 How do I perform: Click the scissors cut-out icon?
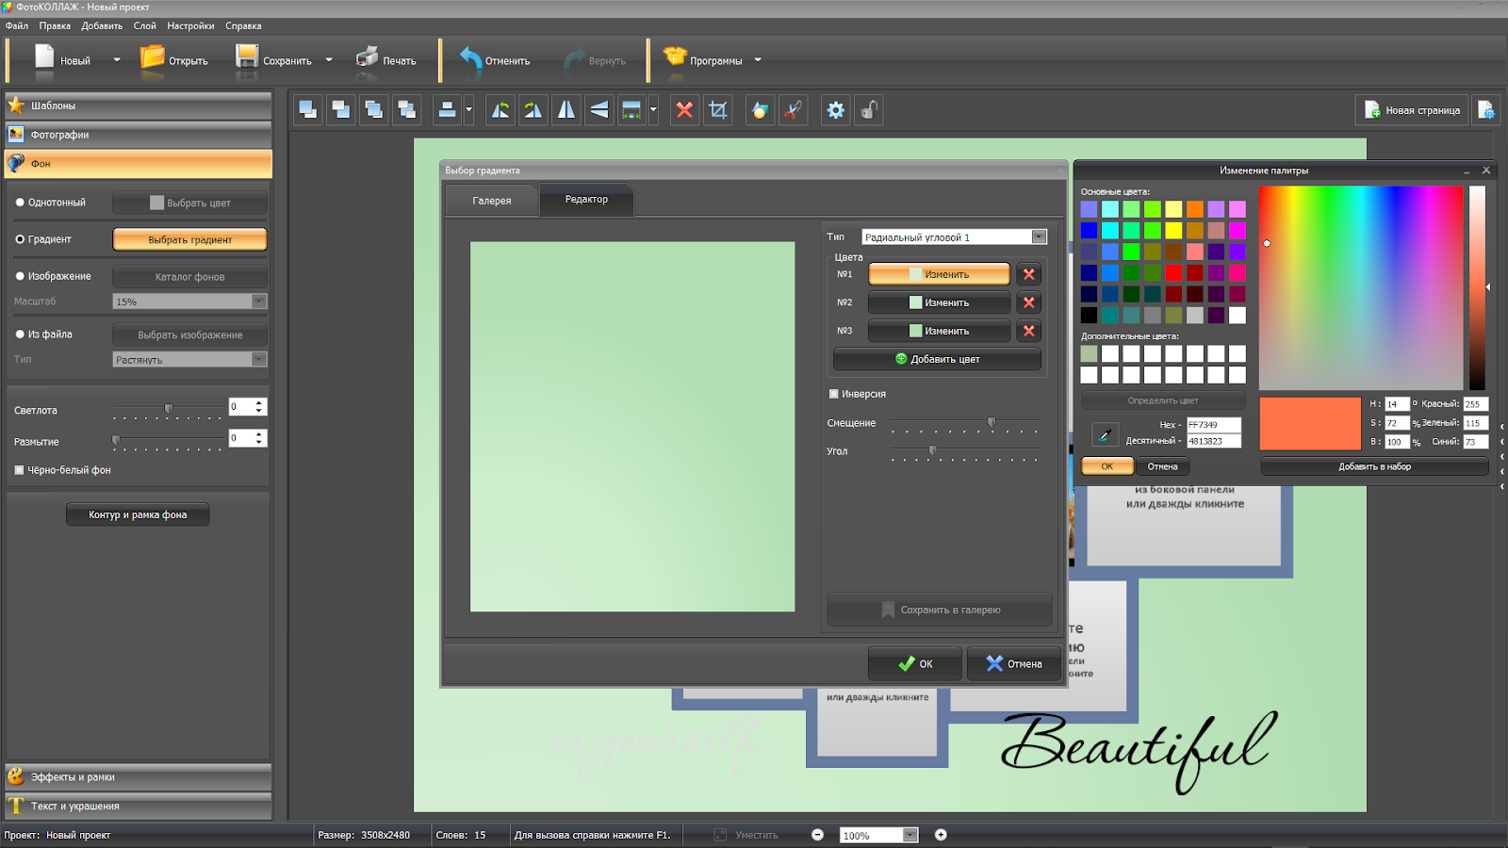click(794, 110)
